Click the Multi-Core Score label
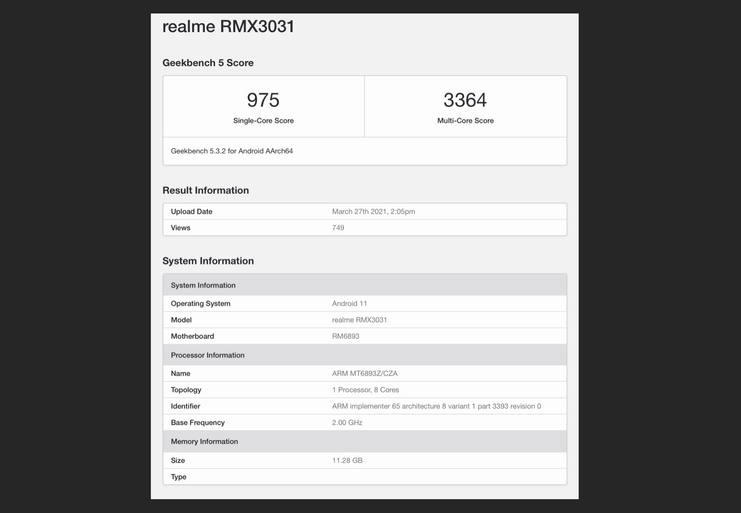 tap(465, 120)
